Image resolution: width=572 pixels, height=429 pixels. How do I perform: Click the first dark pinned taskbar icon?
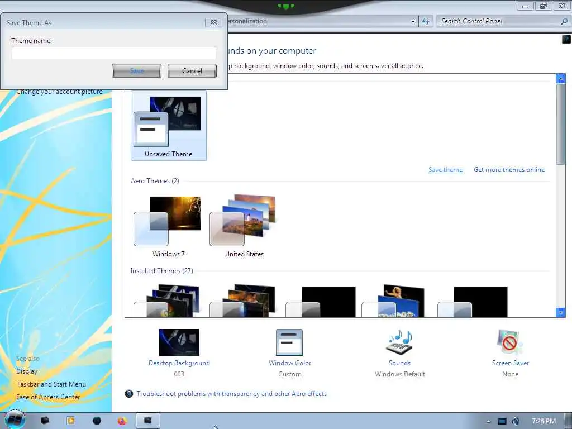coord(45,421)
